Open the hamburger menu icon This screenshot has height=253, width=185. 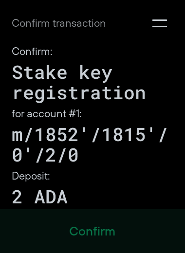pyautogui.click(x=160, y=23)
